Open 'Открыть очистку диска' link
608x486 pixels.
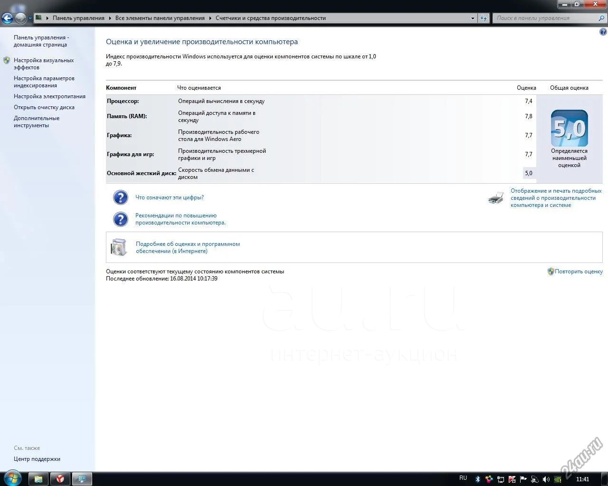[44, 107]
